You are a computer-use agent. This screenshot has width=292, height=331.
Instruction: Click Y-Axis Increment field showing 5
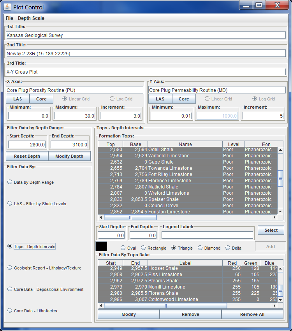[x=263, y=116]
